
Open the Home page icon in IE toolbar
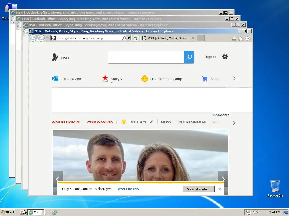(x=234, y=39)
